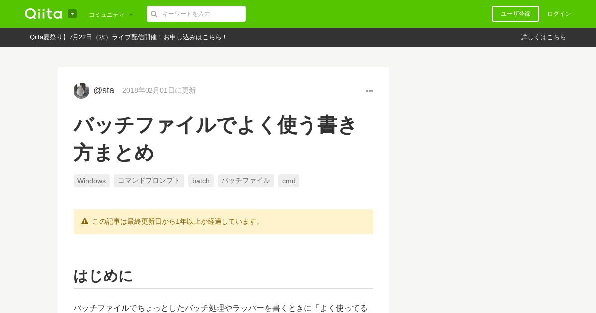
Task: Select the cmd tag
Action: (289, 181)
